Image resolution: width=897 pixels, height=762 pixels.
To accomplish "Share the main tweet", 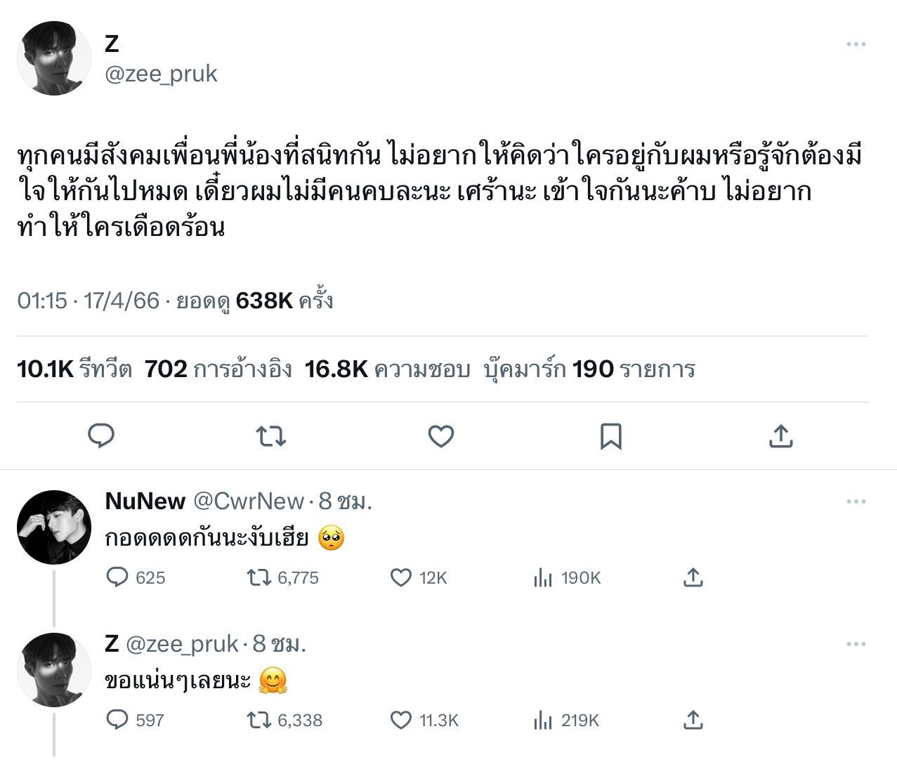I will click(x=780, y=436).
